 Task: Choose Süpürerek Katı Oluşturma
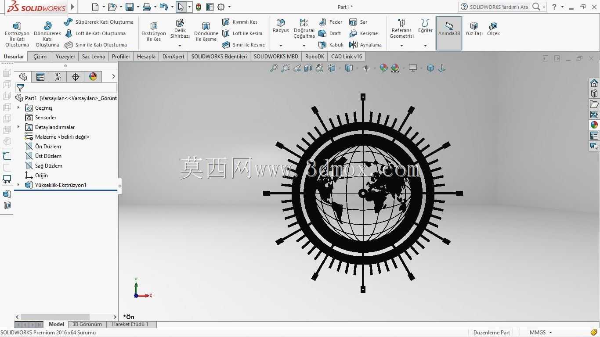99,22
